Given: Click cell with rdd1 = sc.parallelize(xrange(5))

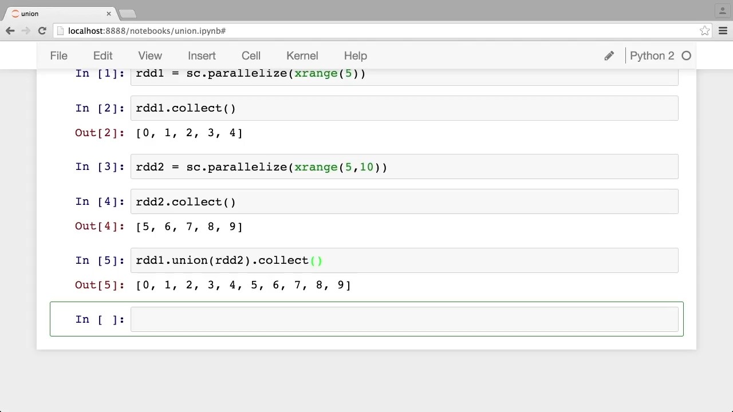Looking at the screenshot, I should pyautogui.click(x=404, y=77).
